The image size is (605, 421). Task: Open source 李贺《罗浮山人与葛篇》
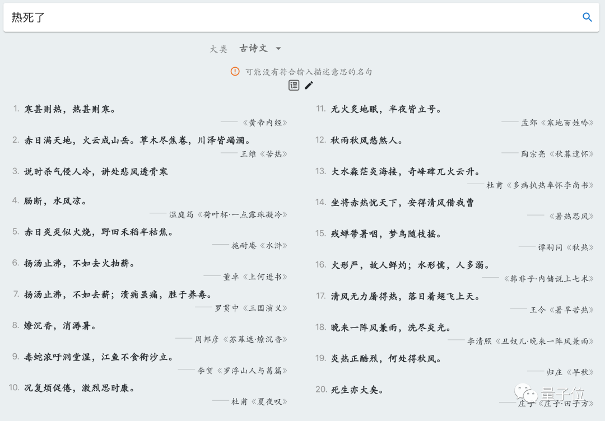[243, 371]
